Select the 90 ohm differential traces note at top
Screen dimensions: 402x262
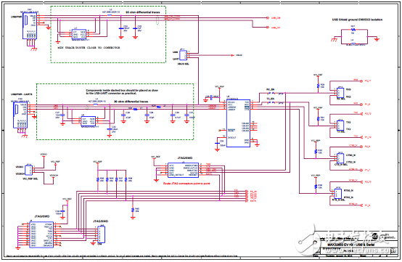tap(143, 12)
